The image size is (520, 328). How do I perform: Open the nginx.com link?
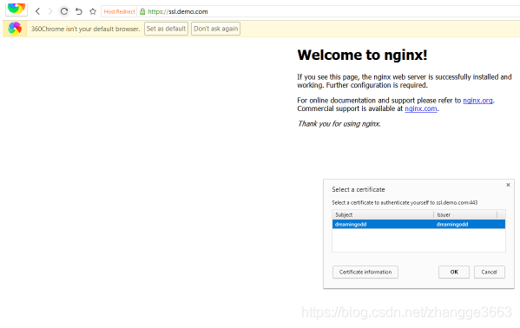[x=421, y=108]
